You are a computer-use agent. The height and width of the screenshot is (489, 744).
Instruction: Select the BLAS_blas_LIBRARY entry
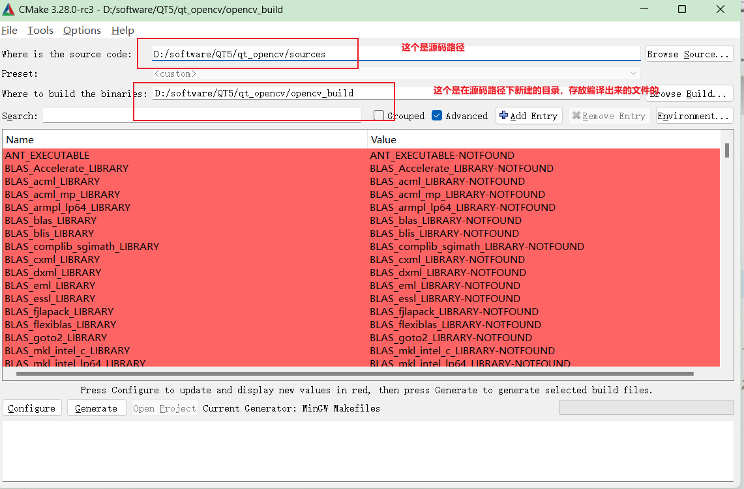click(51, 220)
